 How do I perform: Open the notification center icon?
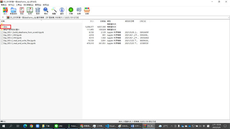click(x=225, y=126)
